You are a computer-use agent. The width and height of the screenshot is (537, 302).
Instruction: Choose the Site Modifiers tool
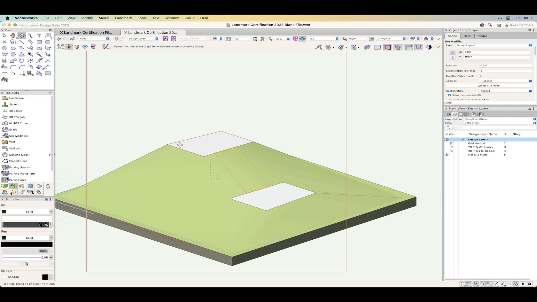18,136
